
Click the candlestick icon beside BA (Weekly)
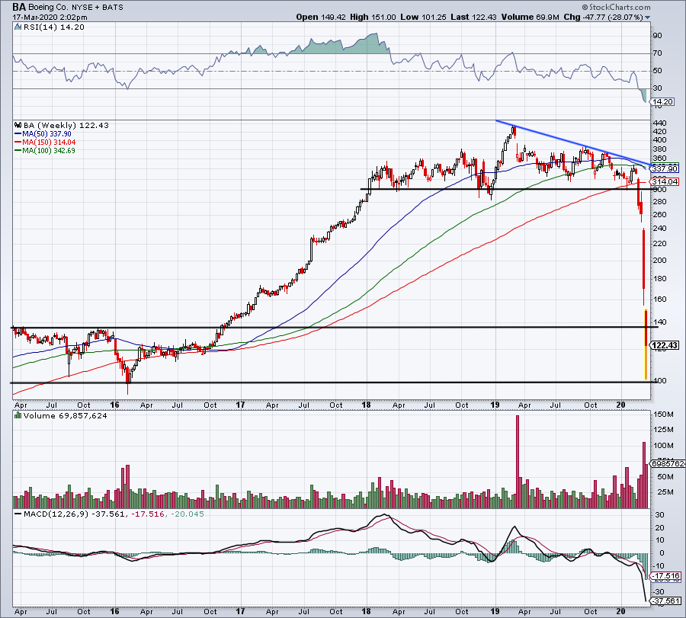pyautogui.click(x=18, y=125)
